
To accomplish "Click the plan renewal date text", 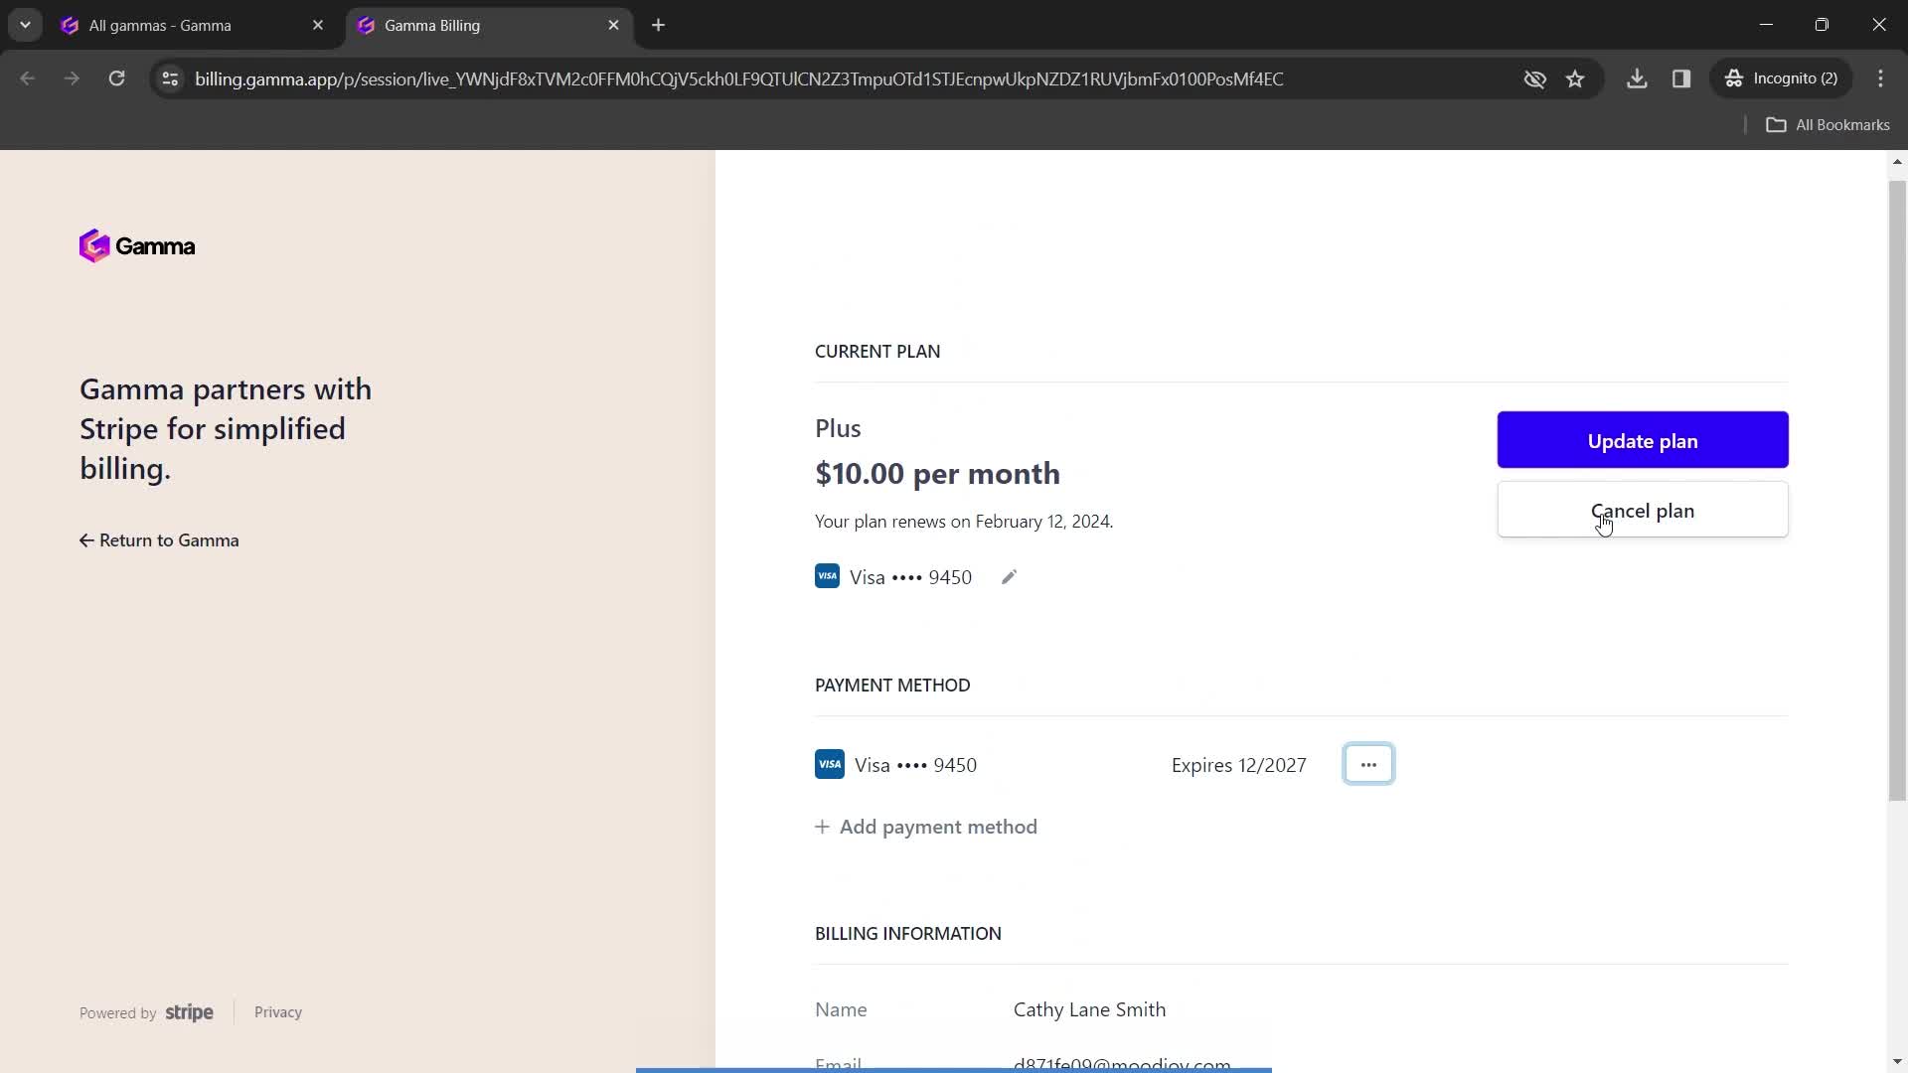I will coord(964,522).
